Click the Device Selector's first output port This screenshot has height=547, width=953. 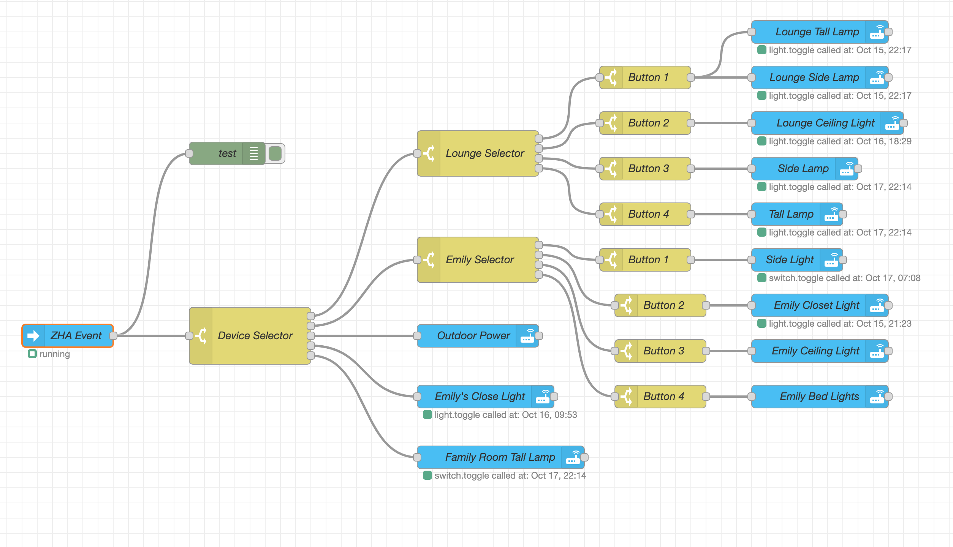click(311, 316)
